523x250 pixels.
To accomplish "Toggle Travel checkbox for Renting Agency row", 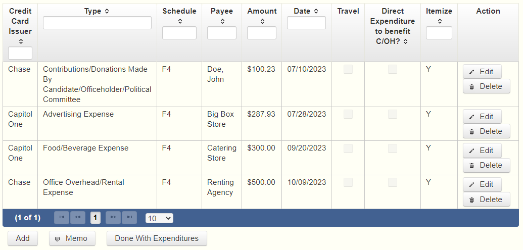I will (348, 183).
